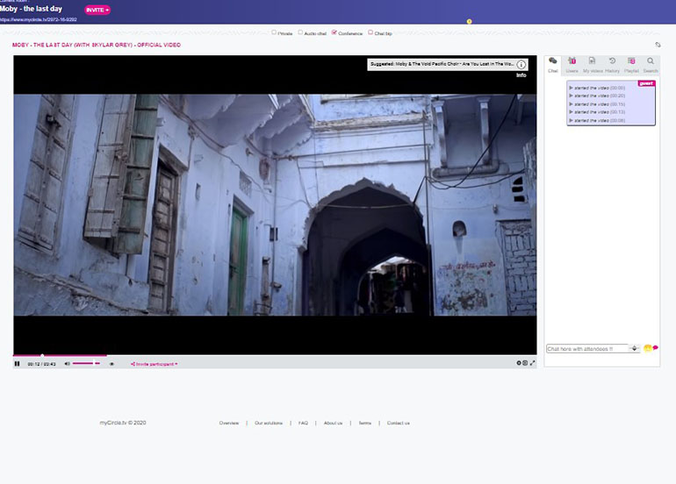
Task: Open the Overview footer link
Action: coord(229,423)
